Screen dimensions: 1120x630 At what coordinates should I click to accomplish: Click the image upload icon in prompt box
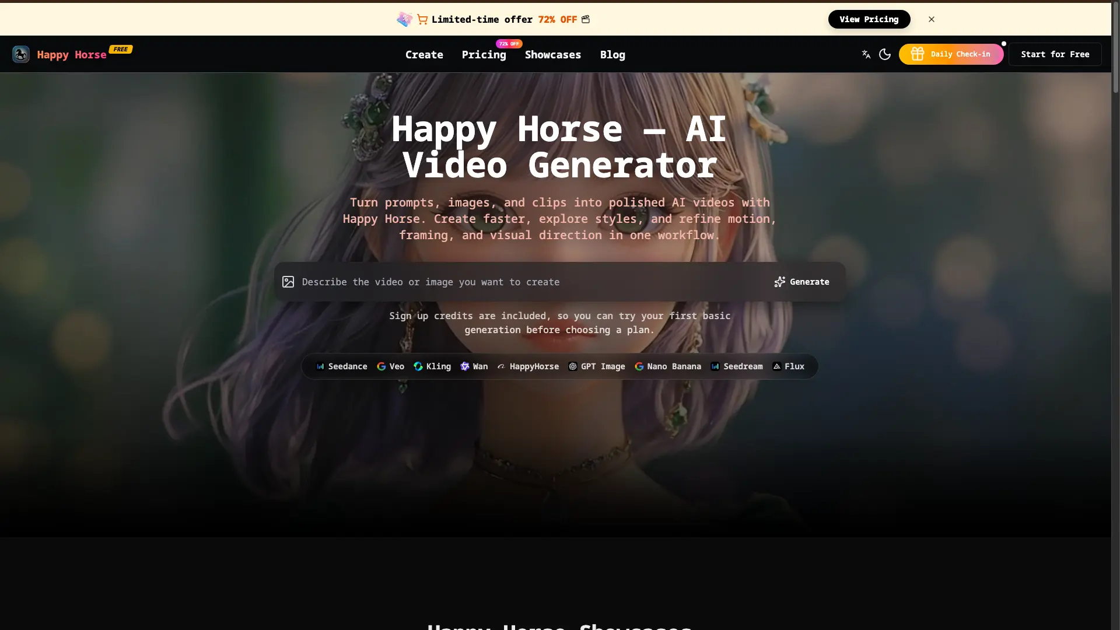(288, 282)
